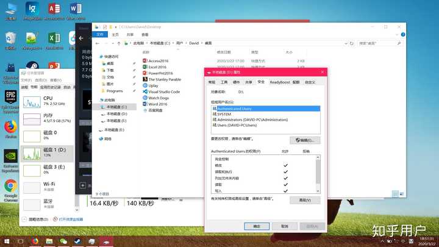Open WeChat from the taskbar
The image size is (439, 247).
click(63, 241)
